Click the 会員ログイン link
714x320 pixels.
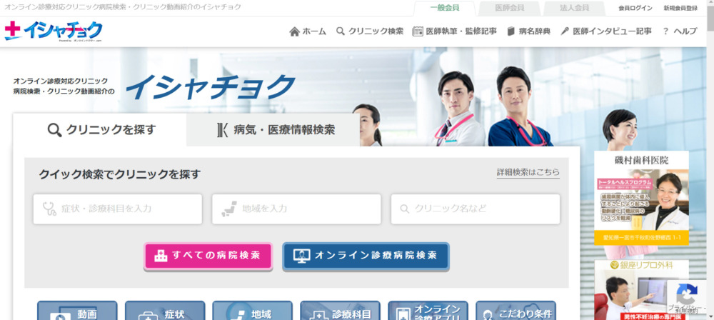(635, 8)
